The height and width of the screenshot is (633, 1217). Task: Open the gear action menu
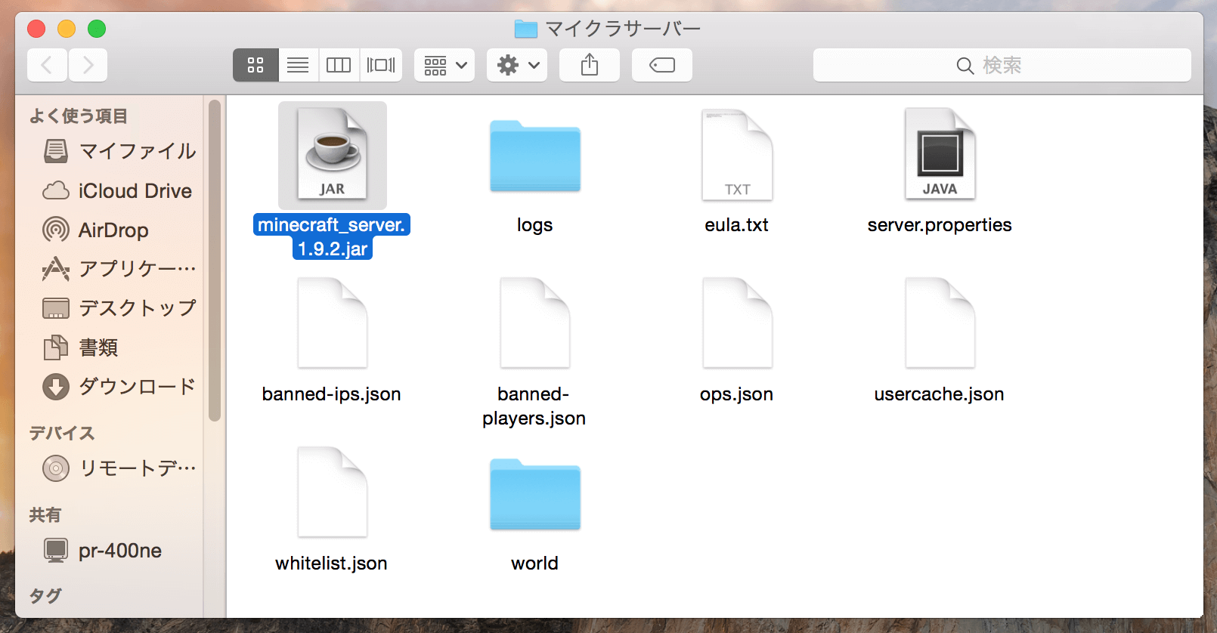pos(517,65)
